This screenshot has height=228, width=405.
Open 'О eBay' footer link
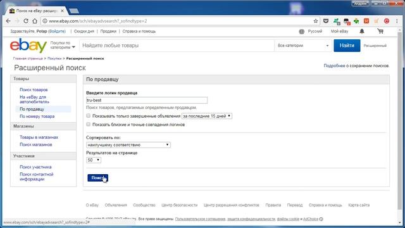92,205
